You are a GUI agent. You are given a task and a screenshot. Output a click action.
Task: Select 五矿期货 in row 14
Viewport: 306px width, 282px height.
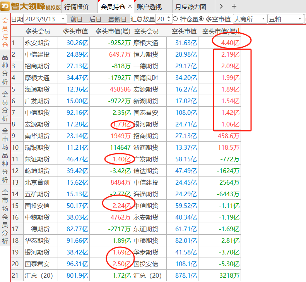pos(37,194)
